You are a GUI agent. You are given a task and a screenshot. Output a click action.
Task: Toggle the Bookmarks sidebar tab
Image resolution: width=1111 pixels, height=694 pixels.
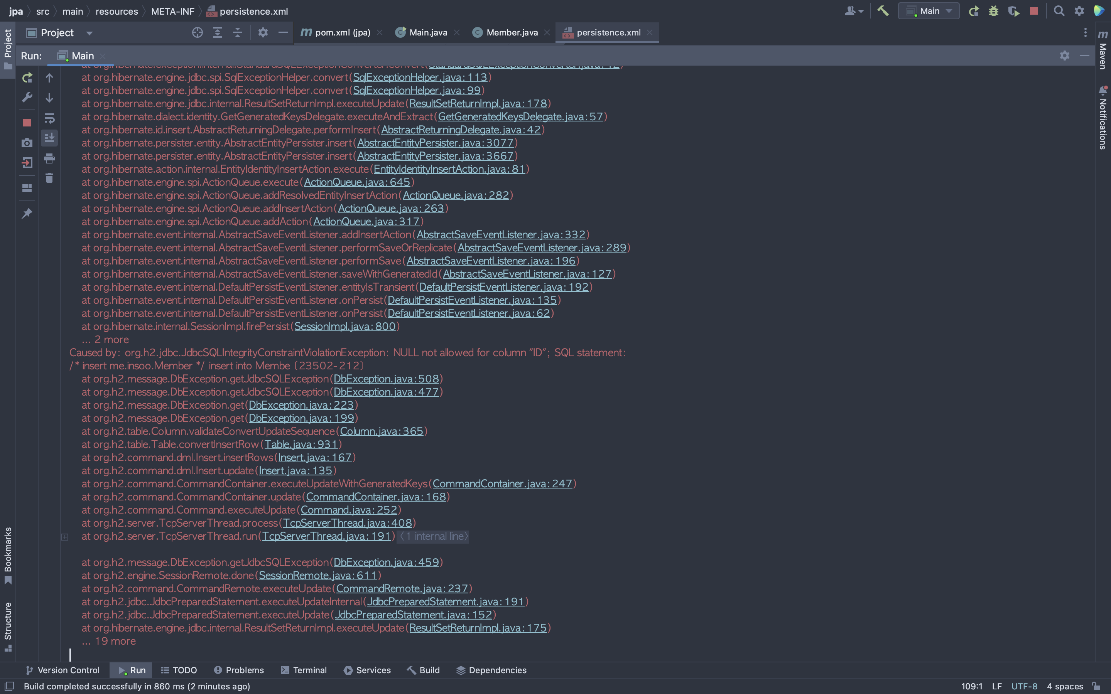click(x=8, y=555)
